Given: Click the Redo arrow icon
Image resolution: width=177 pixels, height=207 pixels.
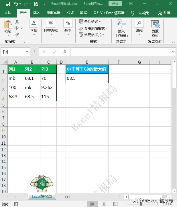Looking at the screenshot, I should point(26,4).
